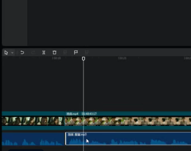Delete the selected clip with trash icon
The width and height of the screenshot is (191, 151).
54,52
